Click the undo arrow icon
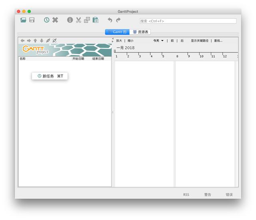Image resolution: width=256 pixels, height=220 pixels. tap(110, 20)
